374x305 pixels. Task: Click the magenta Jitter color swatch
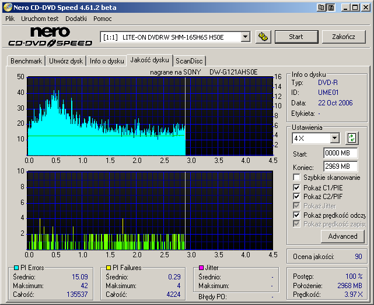tap(201, 268)
